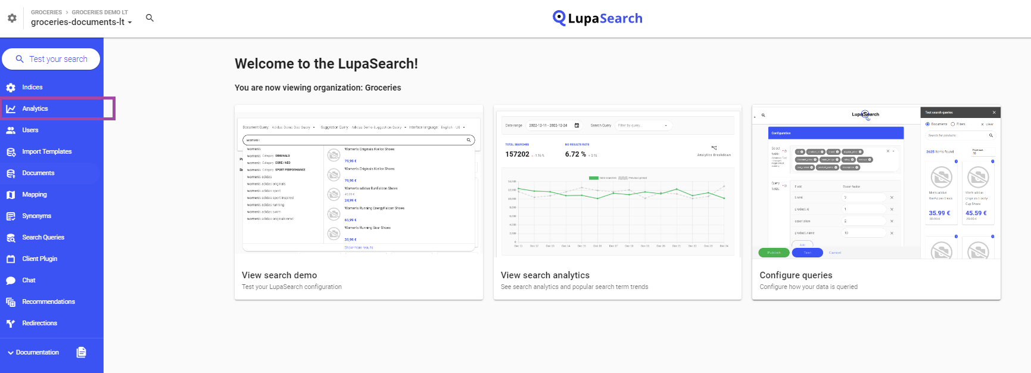
Task: Click the GROCERIES breadcrumb
Action: [x=46, y=12]
